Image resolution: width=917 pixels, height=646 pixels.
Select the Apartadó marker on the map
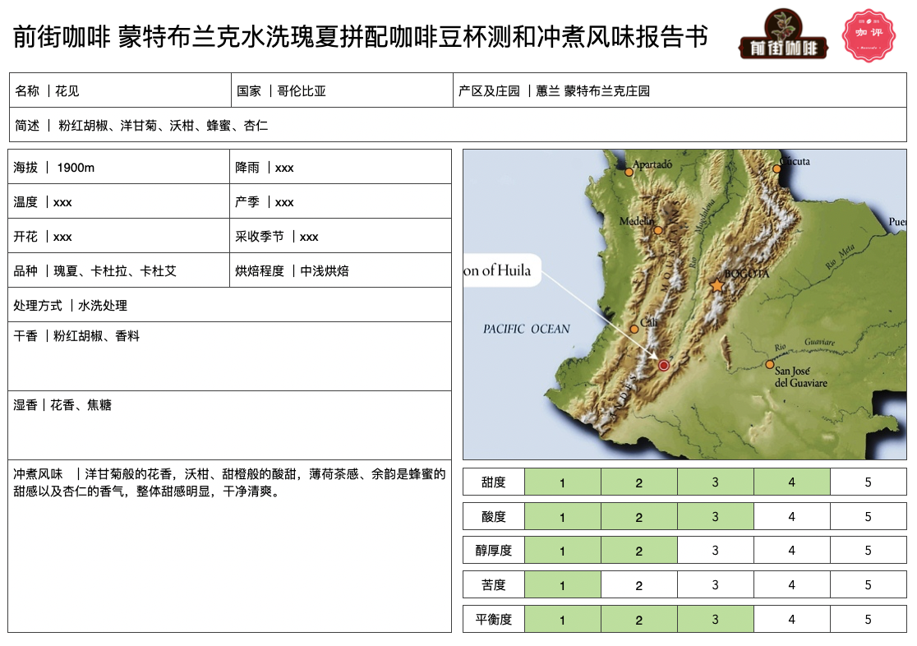pos(629,172)
